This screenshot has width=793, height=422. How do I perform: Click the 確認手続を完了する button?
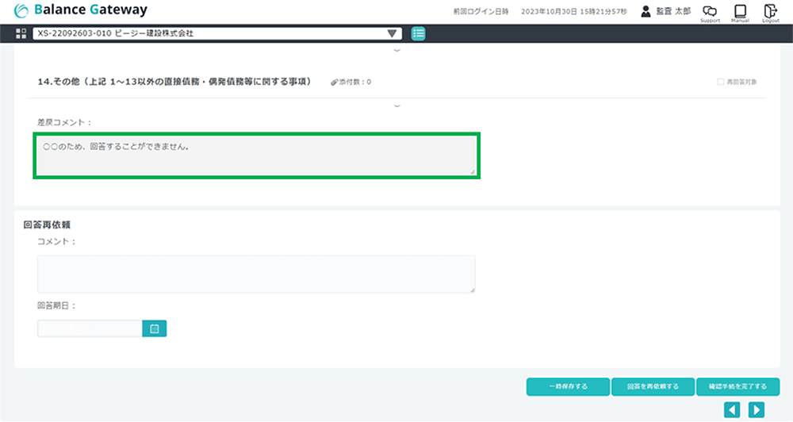click(737, 387)
